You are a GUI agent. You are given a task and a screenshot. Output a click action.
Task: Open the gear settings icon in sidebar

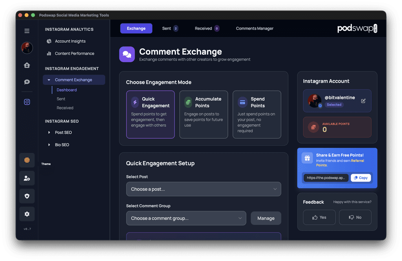27,214
